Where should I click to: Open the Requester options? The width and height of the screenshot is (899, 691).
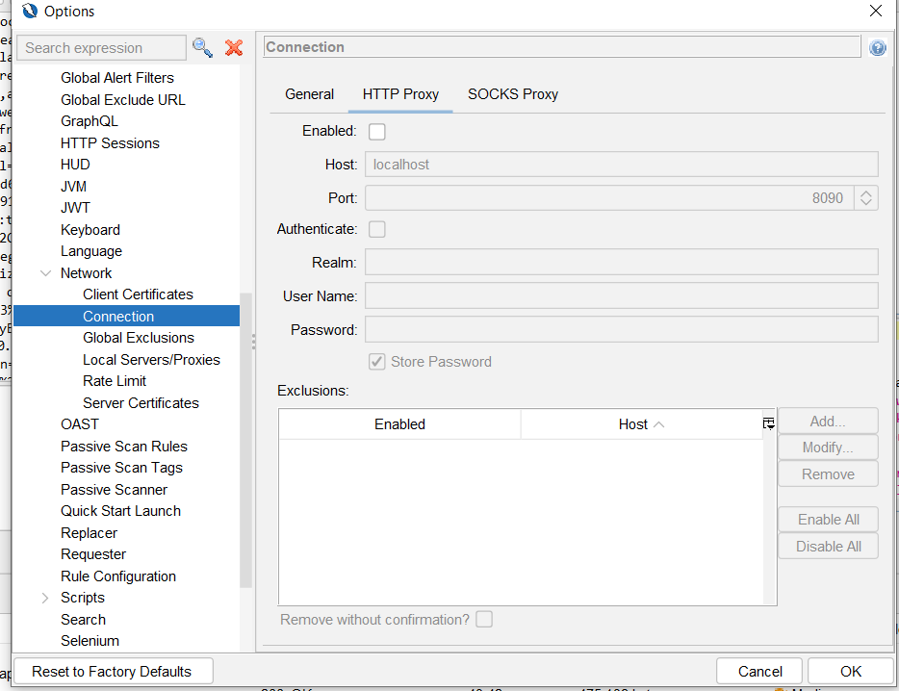[92, 554]
